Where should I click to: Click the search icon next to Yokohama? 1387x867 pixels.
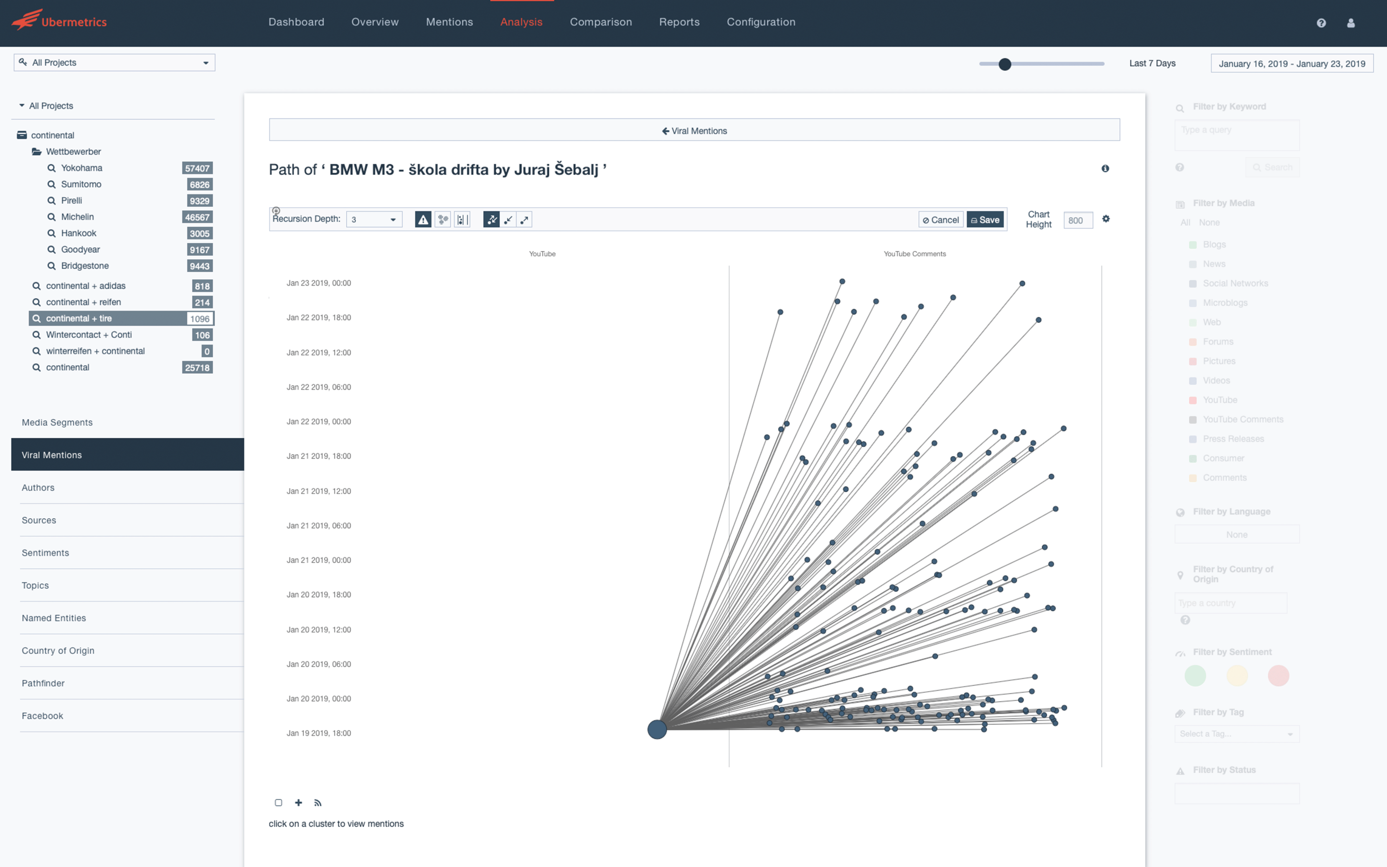[52, 168]
